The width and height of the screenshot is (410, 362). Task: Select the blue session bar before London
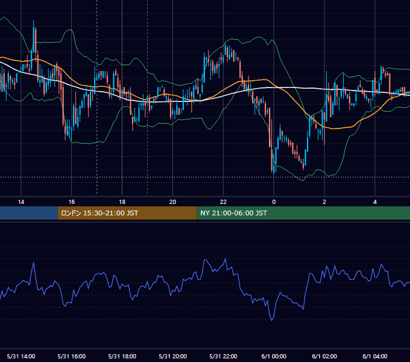29,213
